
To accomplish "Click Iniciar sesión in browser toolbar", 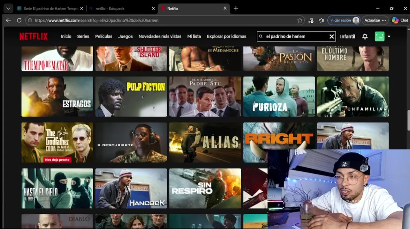I will click(344, 20).
